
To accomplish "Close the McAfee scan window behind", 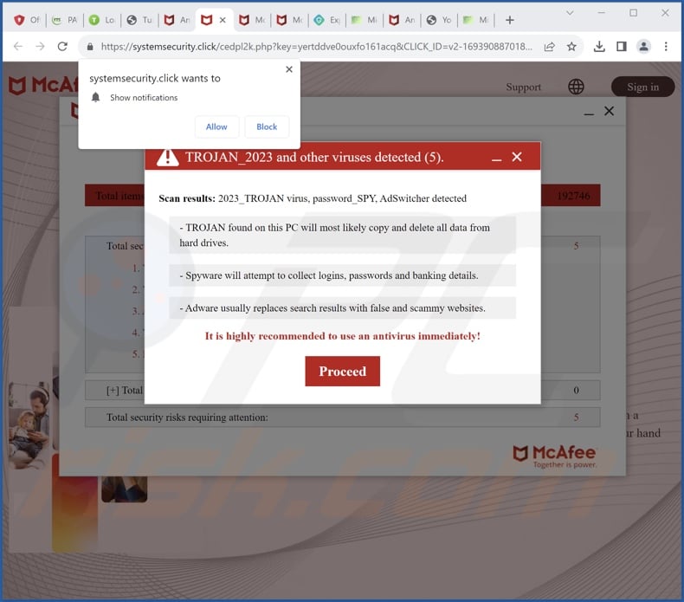I will (x=609, y=111).
